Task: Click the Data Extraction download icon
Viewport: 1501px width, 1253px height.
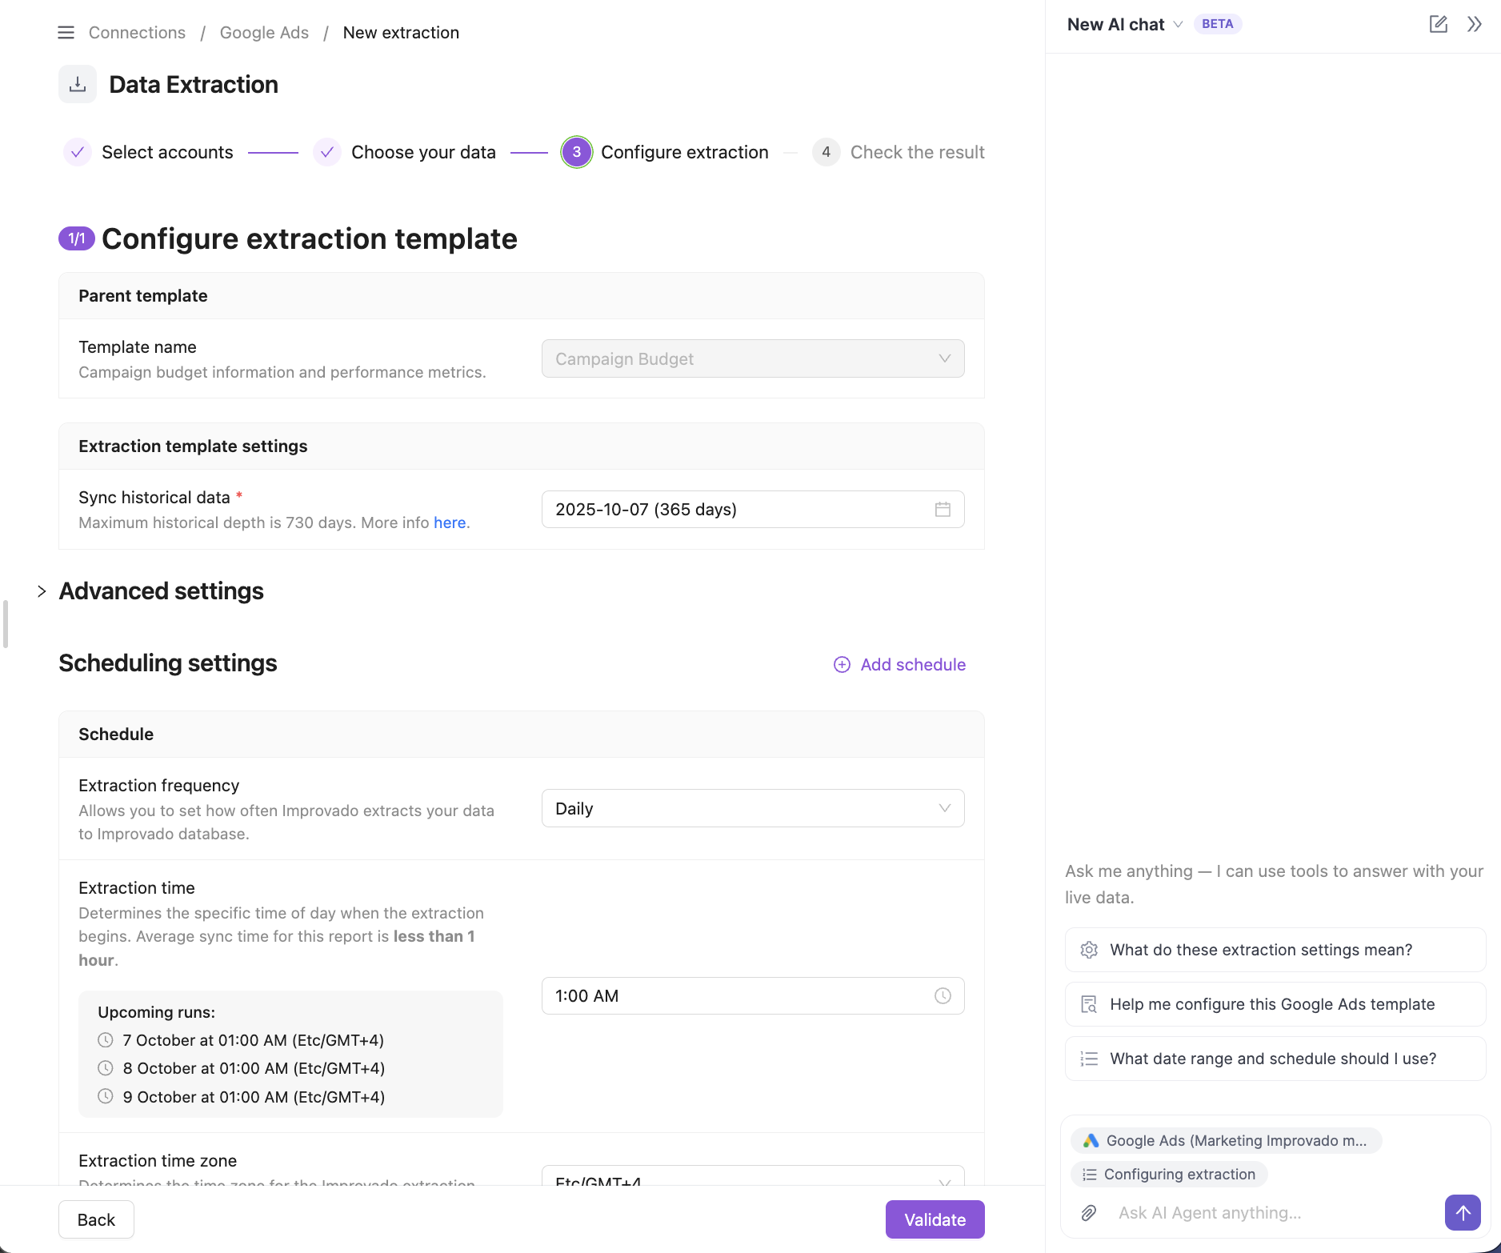Action: click(78, 84)
